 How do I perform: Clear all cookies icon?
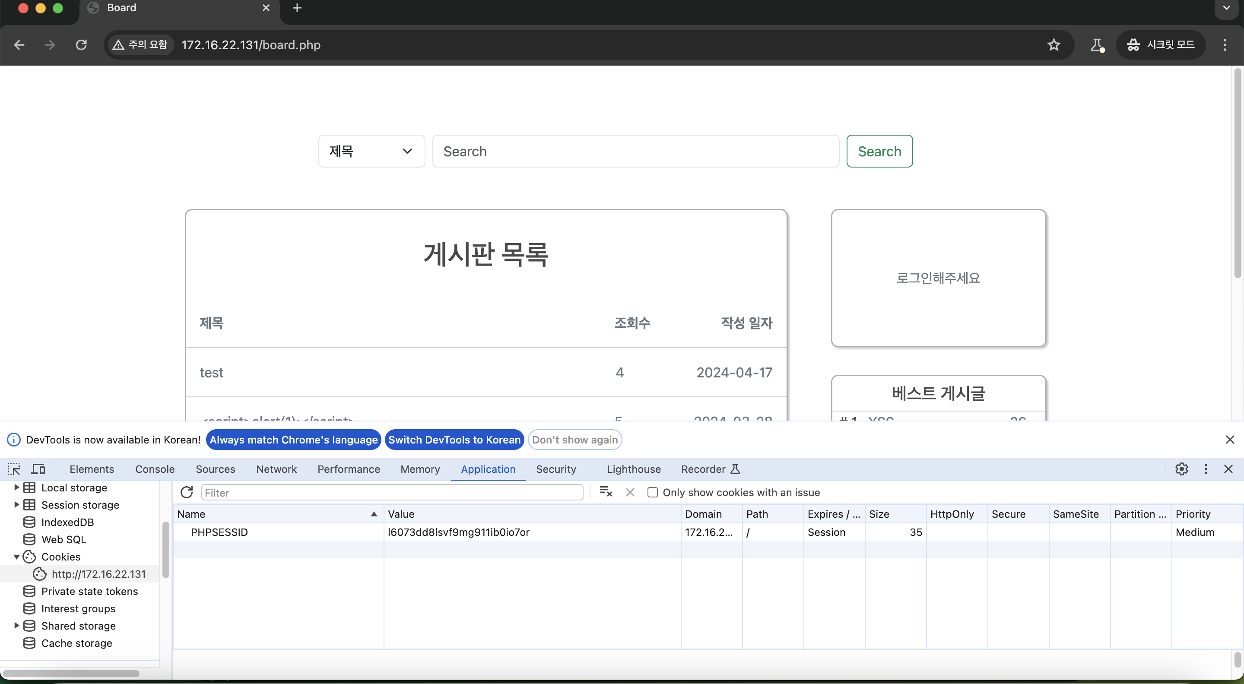coord(606,492)
